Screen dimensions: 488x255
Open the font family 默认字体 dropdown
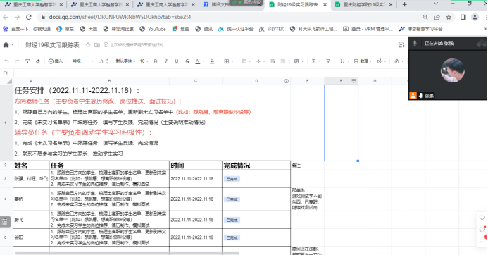point(126,61)
